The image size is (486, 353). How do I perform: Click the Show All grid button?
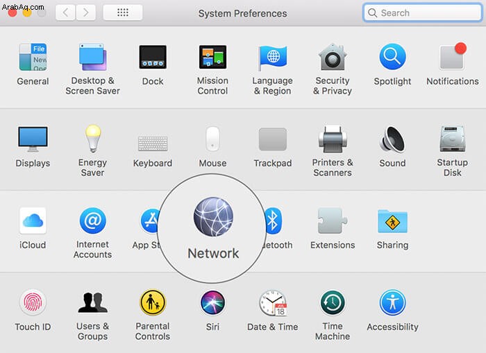point(123,12)
